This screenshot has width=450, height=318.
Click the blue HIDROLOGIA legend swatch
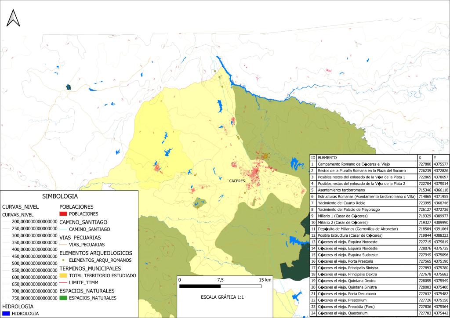click(x=7, y=313)
